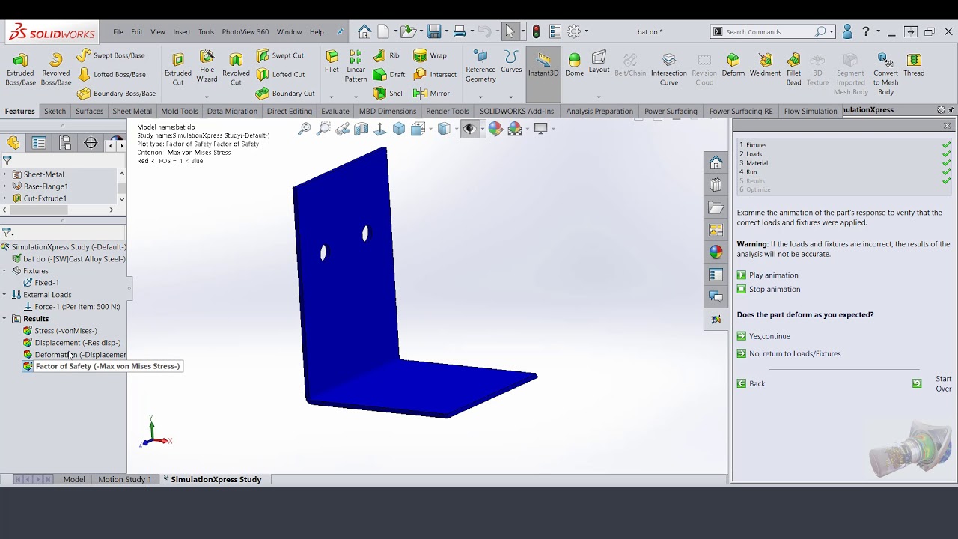Click the Mirror tool
Screen dimensions: 958x539
(x=431, y=94)
